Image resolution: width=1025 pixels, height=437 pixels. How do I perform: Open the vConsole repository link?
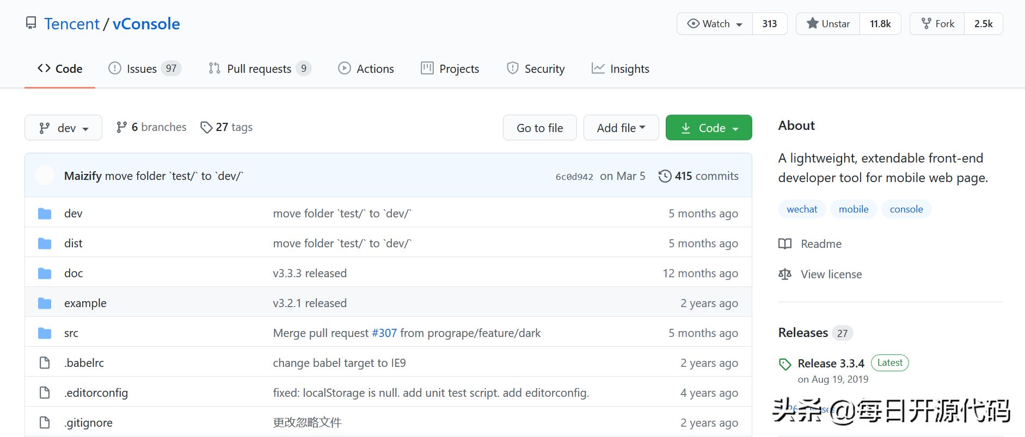pyautogui.click(x=146, y=24)
